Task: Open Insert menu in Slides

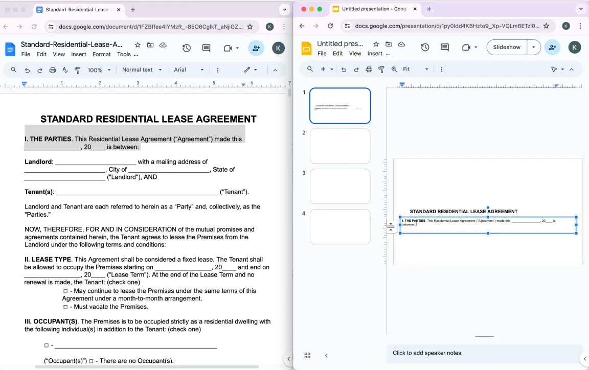Action: click(374, 53)
